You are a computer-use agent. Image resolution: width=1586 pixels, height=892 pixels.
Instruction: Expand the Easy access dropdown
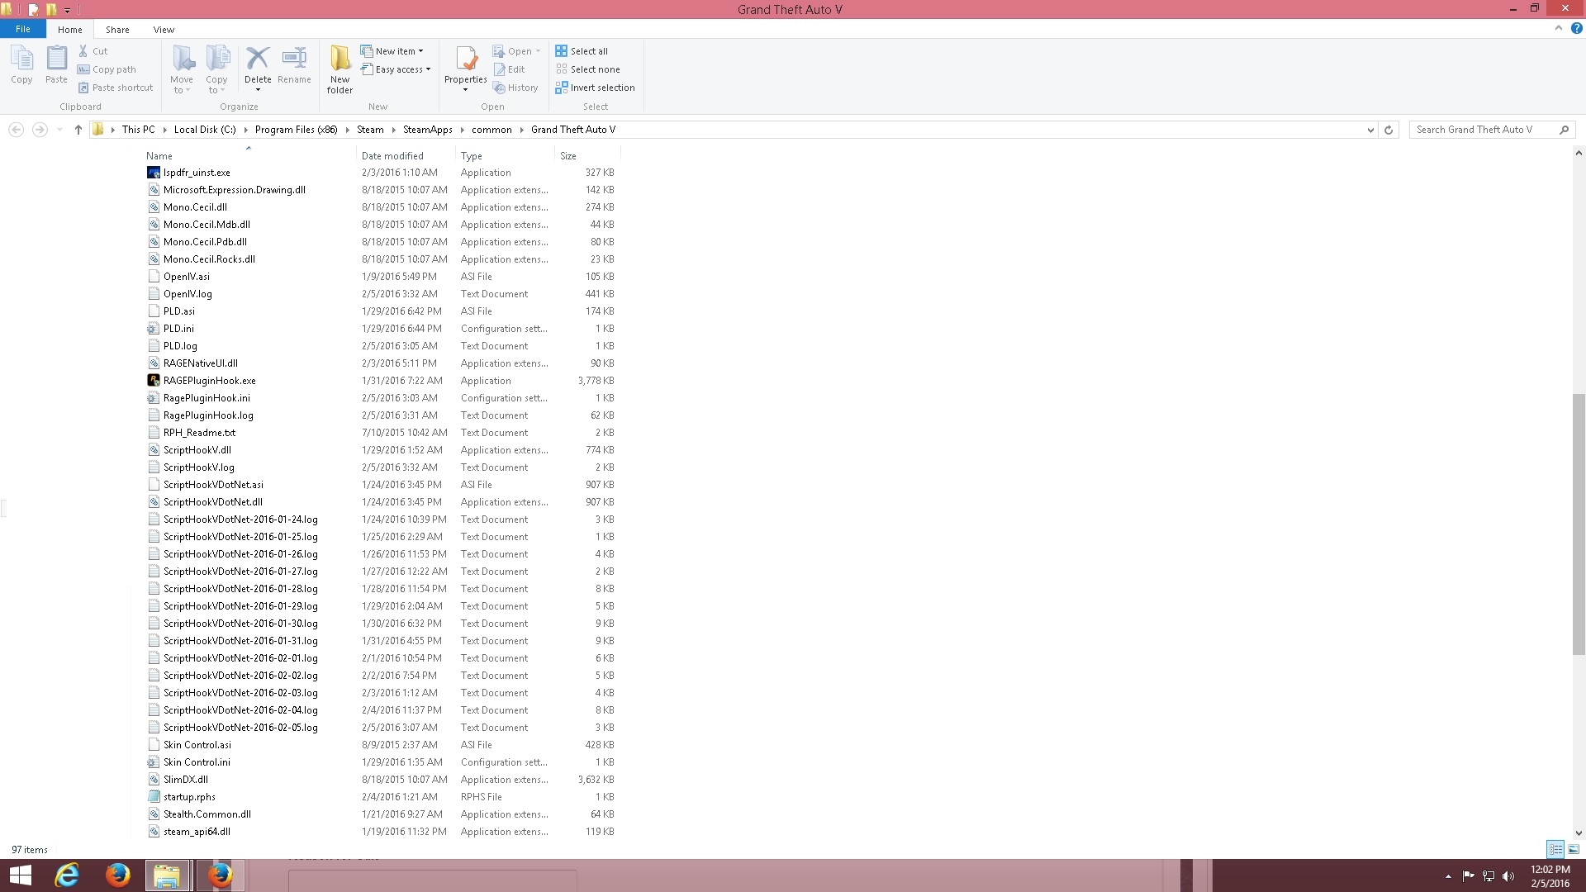396,69
